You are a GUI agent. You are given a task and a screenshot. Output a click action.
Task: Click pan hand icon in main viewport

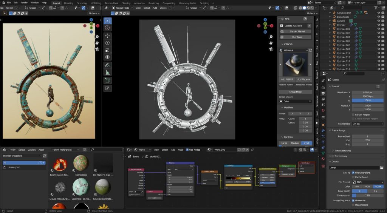(271, 43)
